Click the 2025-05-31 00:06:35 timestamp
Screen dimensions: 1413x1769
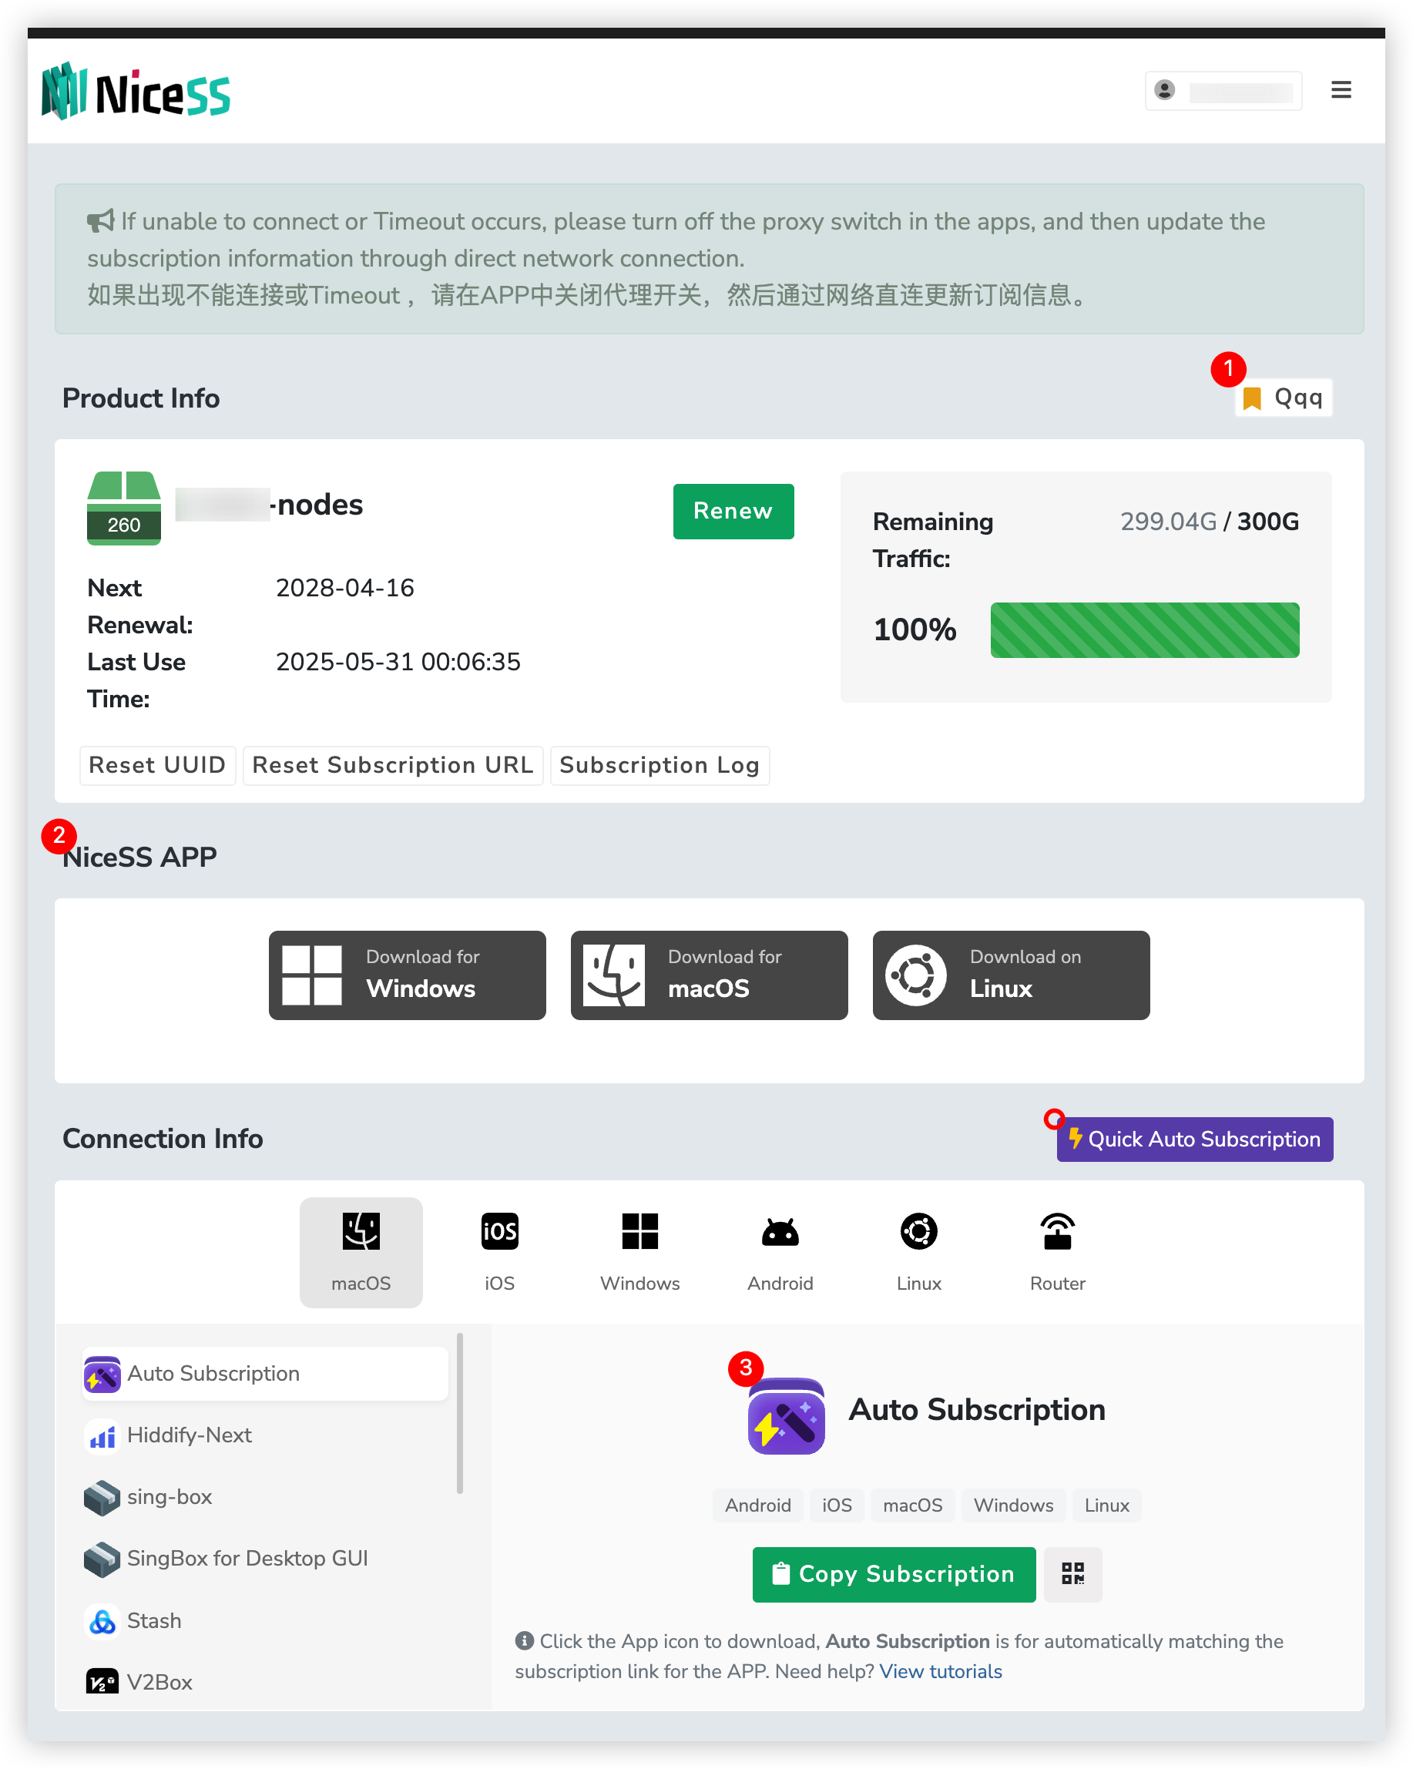(398, 662)
